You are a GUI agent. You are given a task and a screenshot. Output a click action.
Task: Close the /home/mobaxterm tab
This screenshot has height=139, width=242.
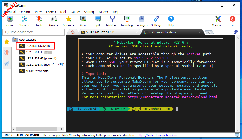coord(200,32)
